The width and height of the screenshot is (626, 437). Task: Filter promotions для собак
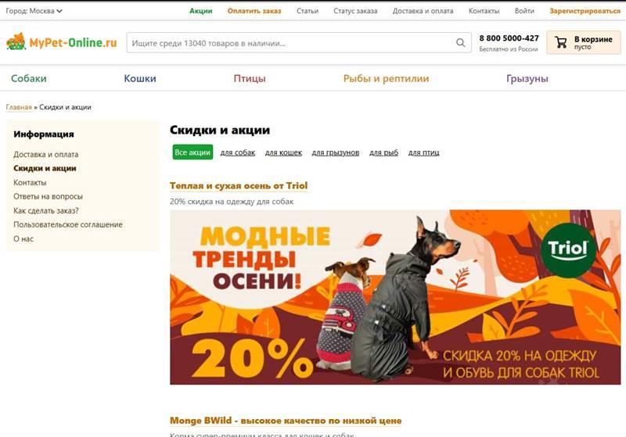coord(238,152)
